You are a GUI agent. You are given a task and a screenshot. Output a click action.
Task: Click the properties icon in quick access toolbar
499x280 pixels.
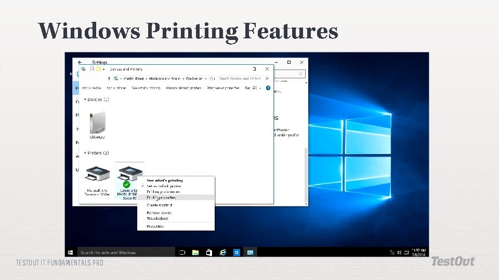93,69
